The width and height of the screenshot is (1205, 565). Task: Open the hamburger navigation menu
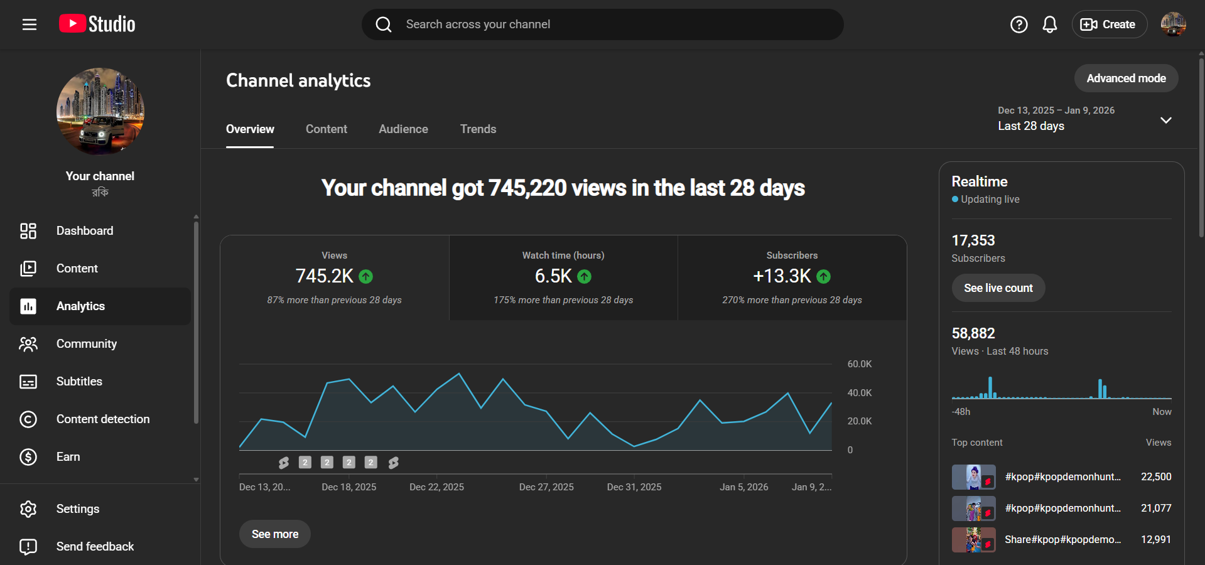click(x=30, y=24)
